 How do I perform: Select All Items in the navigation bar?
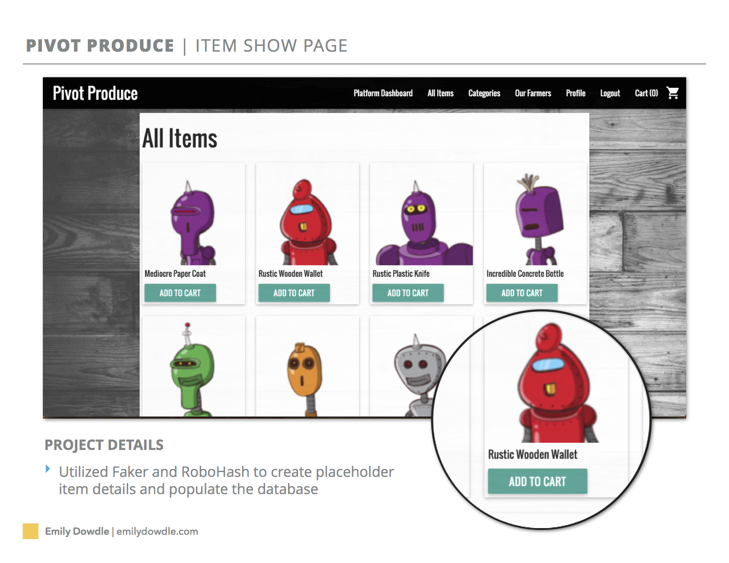coord(440,93)
